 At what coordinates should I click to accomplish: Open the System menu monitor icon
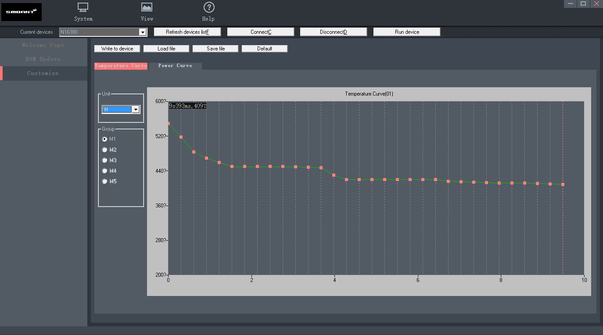[x=83, y=7]
